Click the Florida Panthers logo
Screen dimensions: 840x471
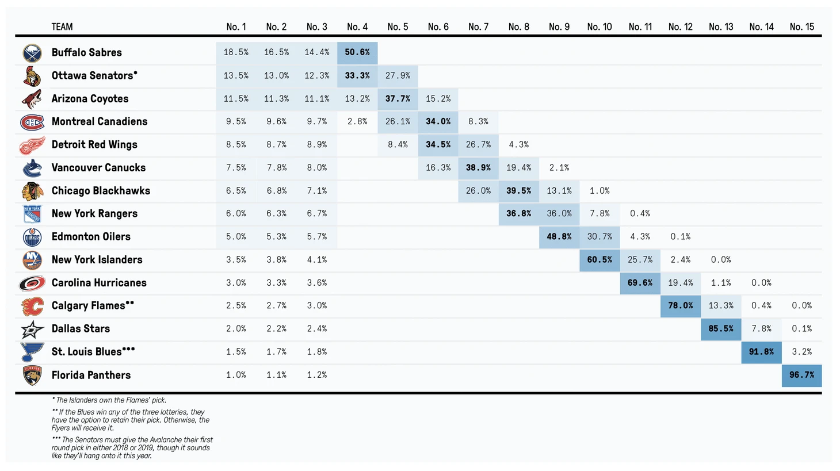(x=32, y=375)
